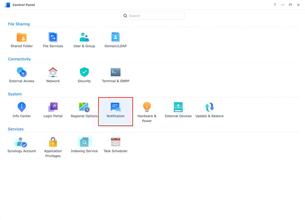This screenshot has width=305, height=220.
Task: Open the Info Center icon
Action: pos(22,107)
